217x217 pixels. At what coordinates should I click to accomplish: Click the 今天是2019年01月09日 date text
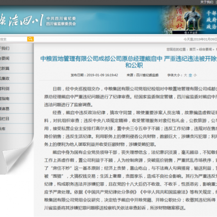pyautogui.click(x=201, y=39)
